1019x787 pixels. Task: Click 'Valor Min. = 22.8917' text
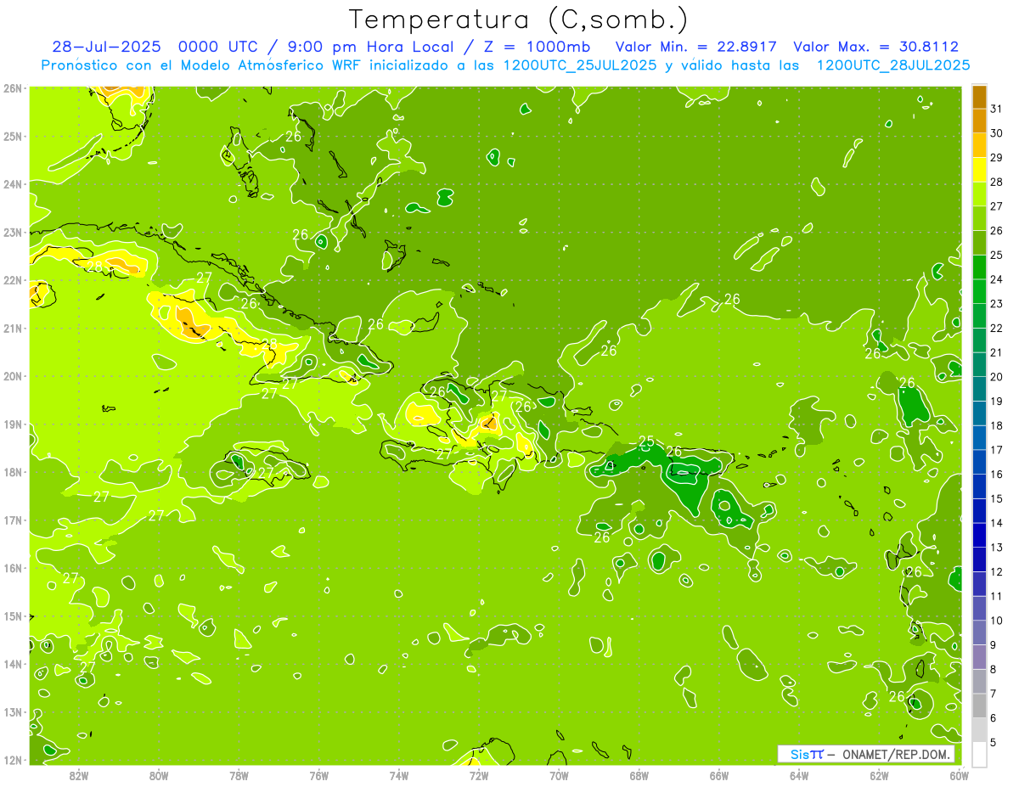(697, 47)
